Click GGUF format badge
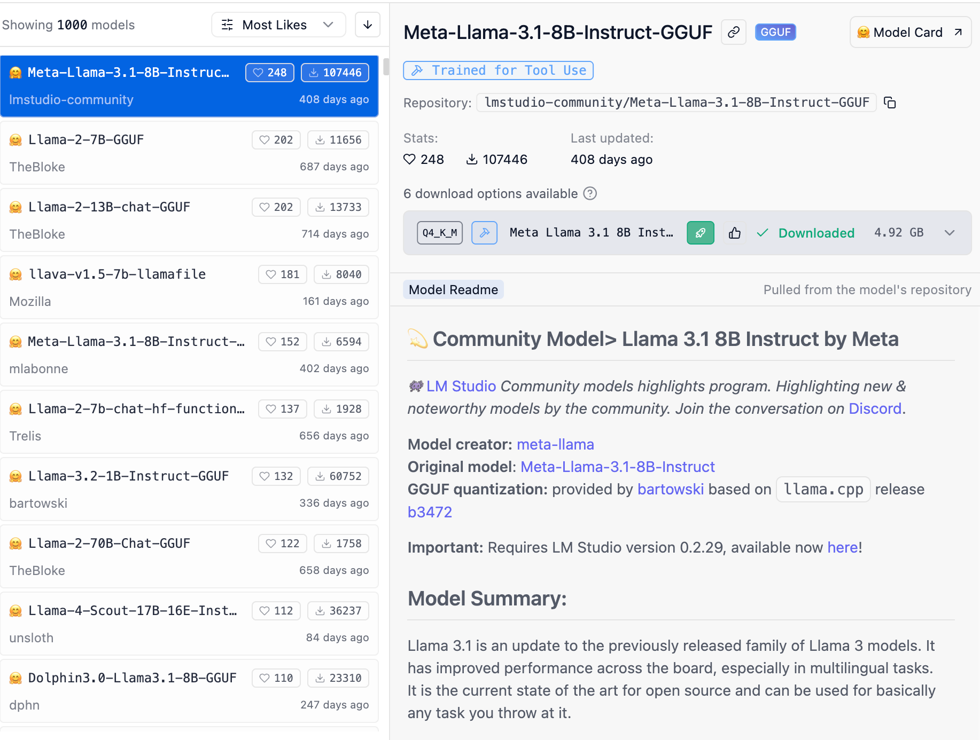 click(x=775, y=32)
